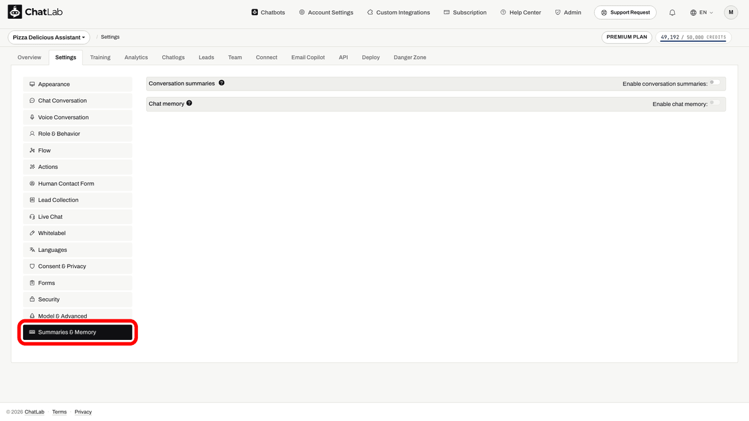Image resolution: width=749 pixels, height=421 pixels.
Task: Open notifications bell icon
Action: point(672,12)
